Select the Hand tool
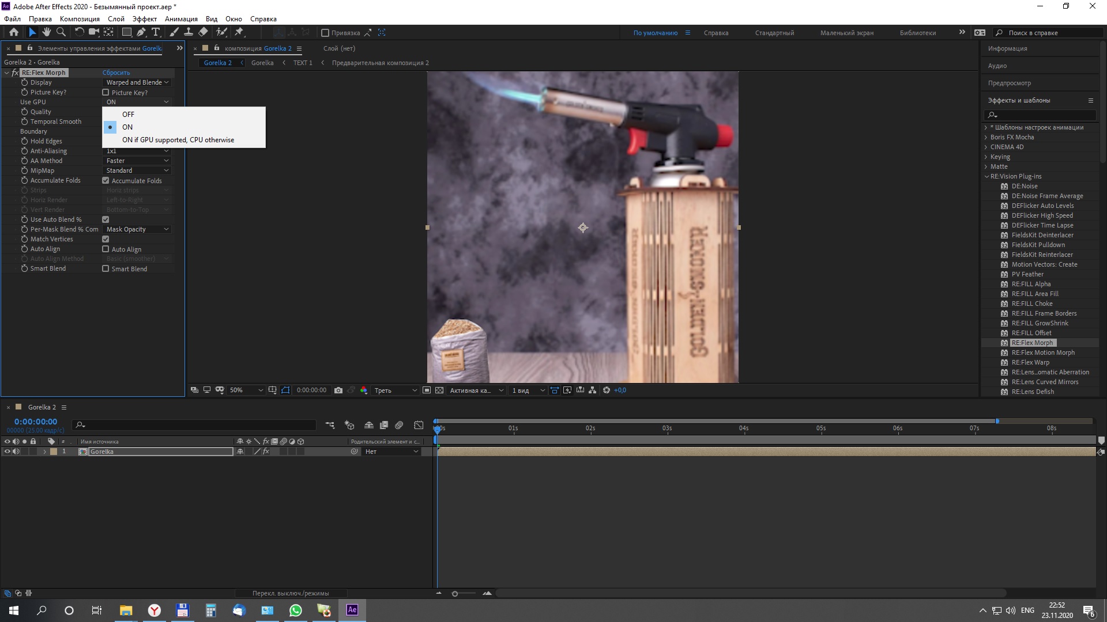 coord(47,32)
